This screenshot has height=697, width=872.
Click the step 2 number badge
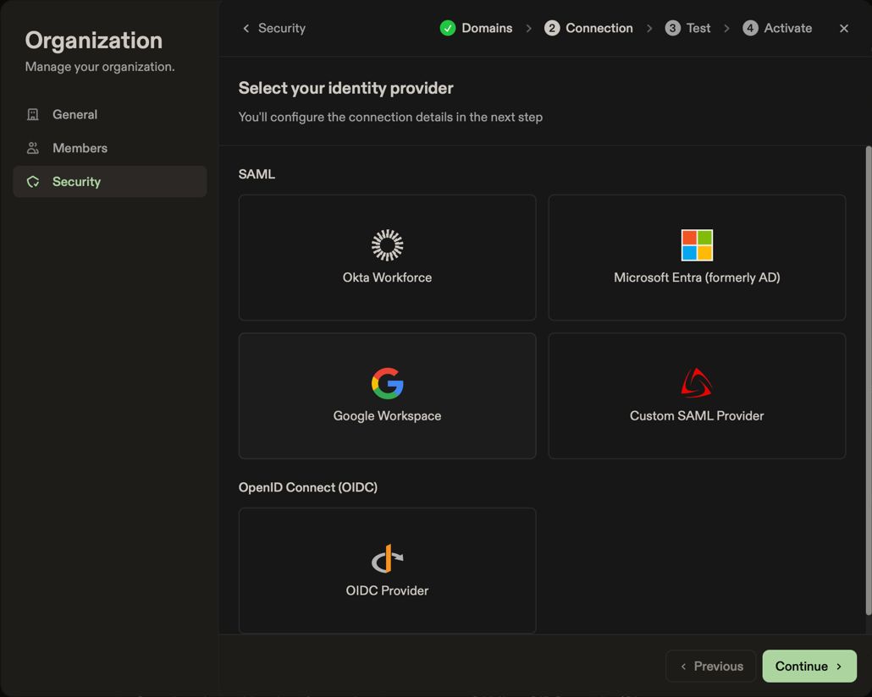[552, 28]
